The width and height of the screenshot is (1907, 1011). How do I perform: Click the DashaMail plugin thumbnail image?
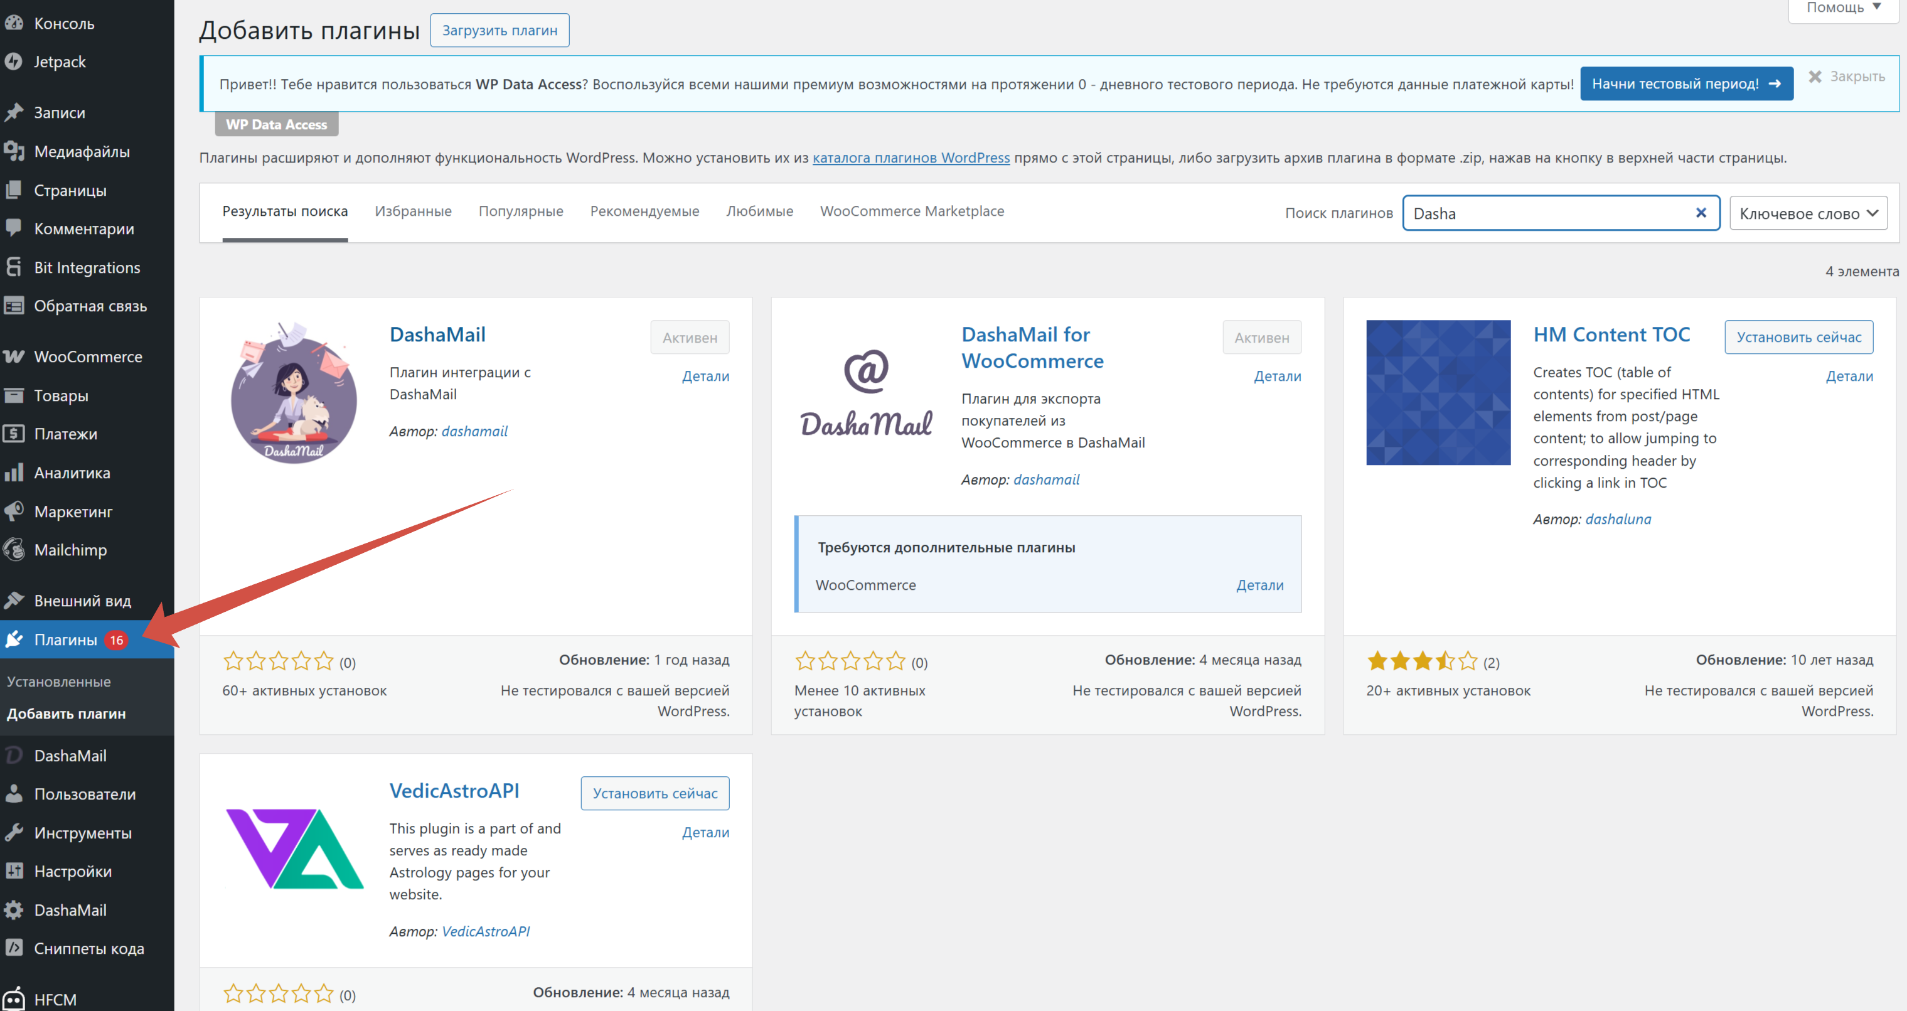click(294, 392)
